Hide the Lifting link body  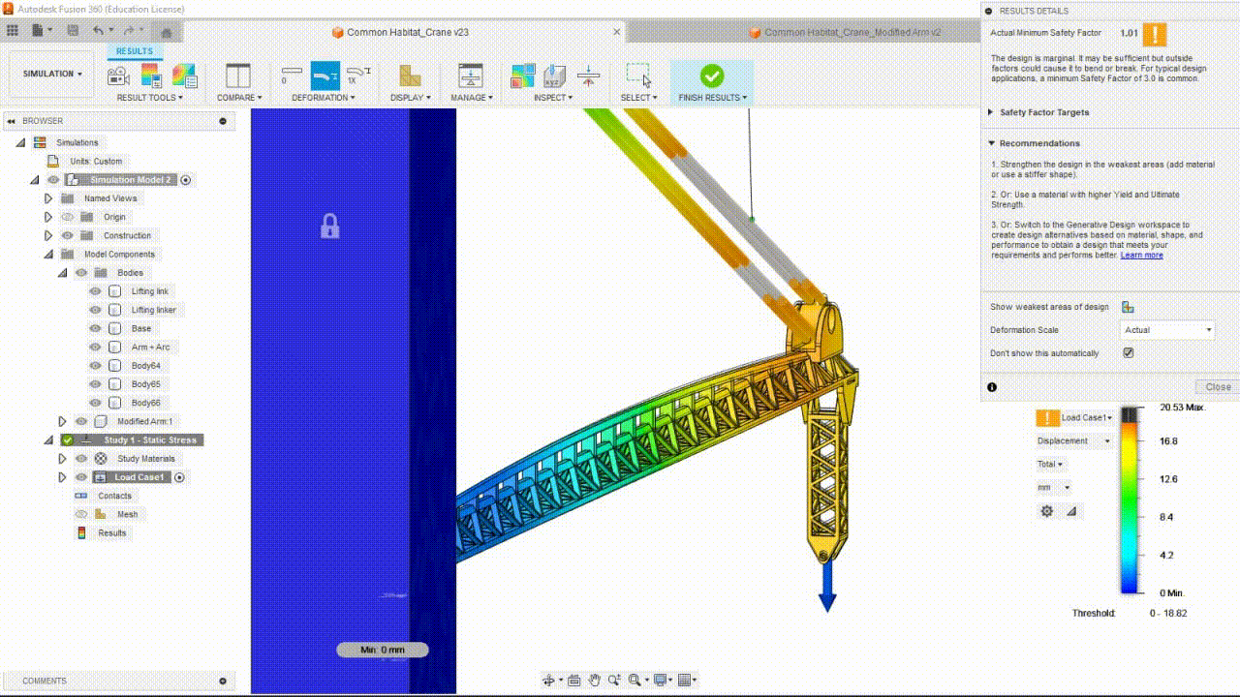pos(95,291)
